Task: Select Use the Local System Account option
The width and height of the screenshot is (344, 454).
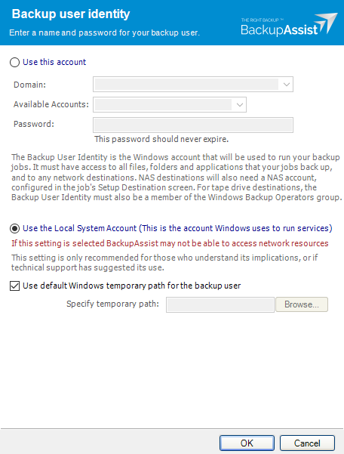Action: pos(15,228)
